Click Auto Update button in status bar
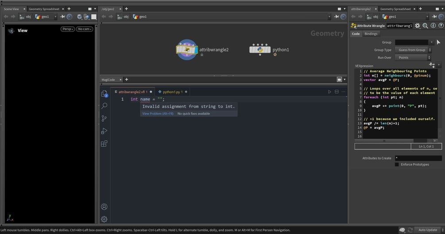Screen dimensions: 445x234 (x=428, y=230)
